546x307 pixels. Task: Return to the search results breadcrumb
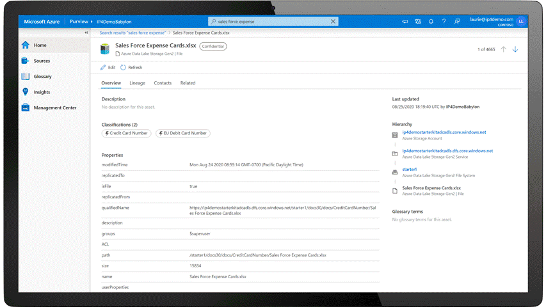pos(132,33)
